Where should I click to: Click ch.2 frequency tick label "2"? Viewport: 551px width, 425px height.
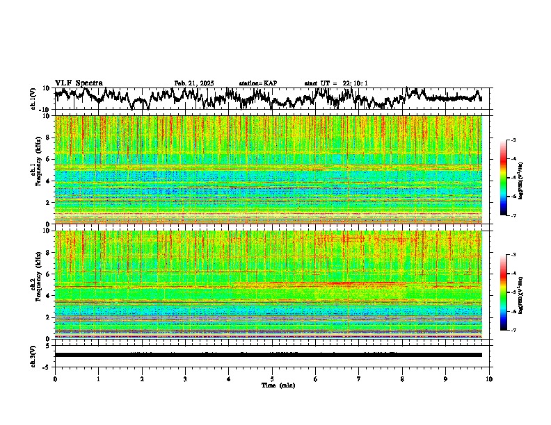coord(49,317)
